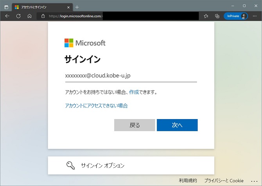View site info via the lock icon
Screen dimensions: 262x186
(43, 16)
